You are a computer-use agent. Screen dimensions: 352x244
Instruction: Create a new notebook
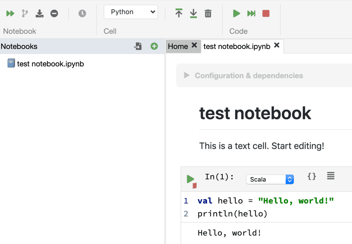[x=154, y=46]
